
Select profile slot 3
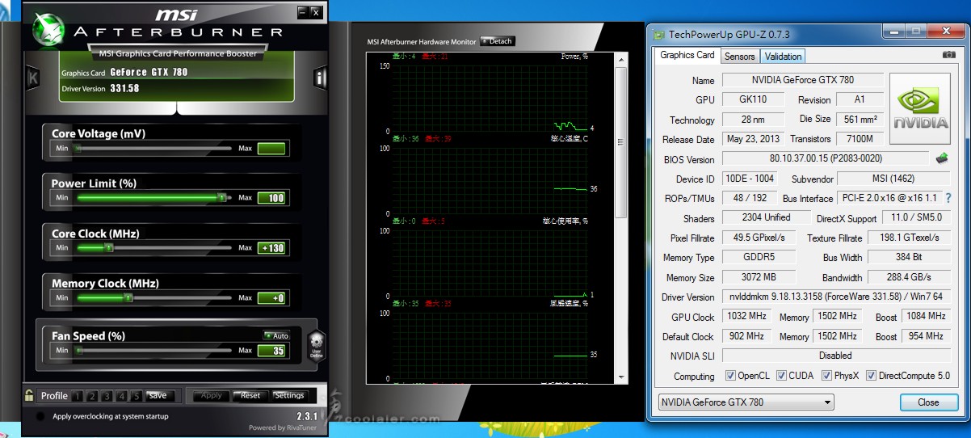tap(107, 396)
